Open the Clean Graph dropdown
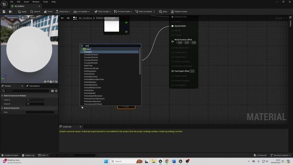 (103, 11)
